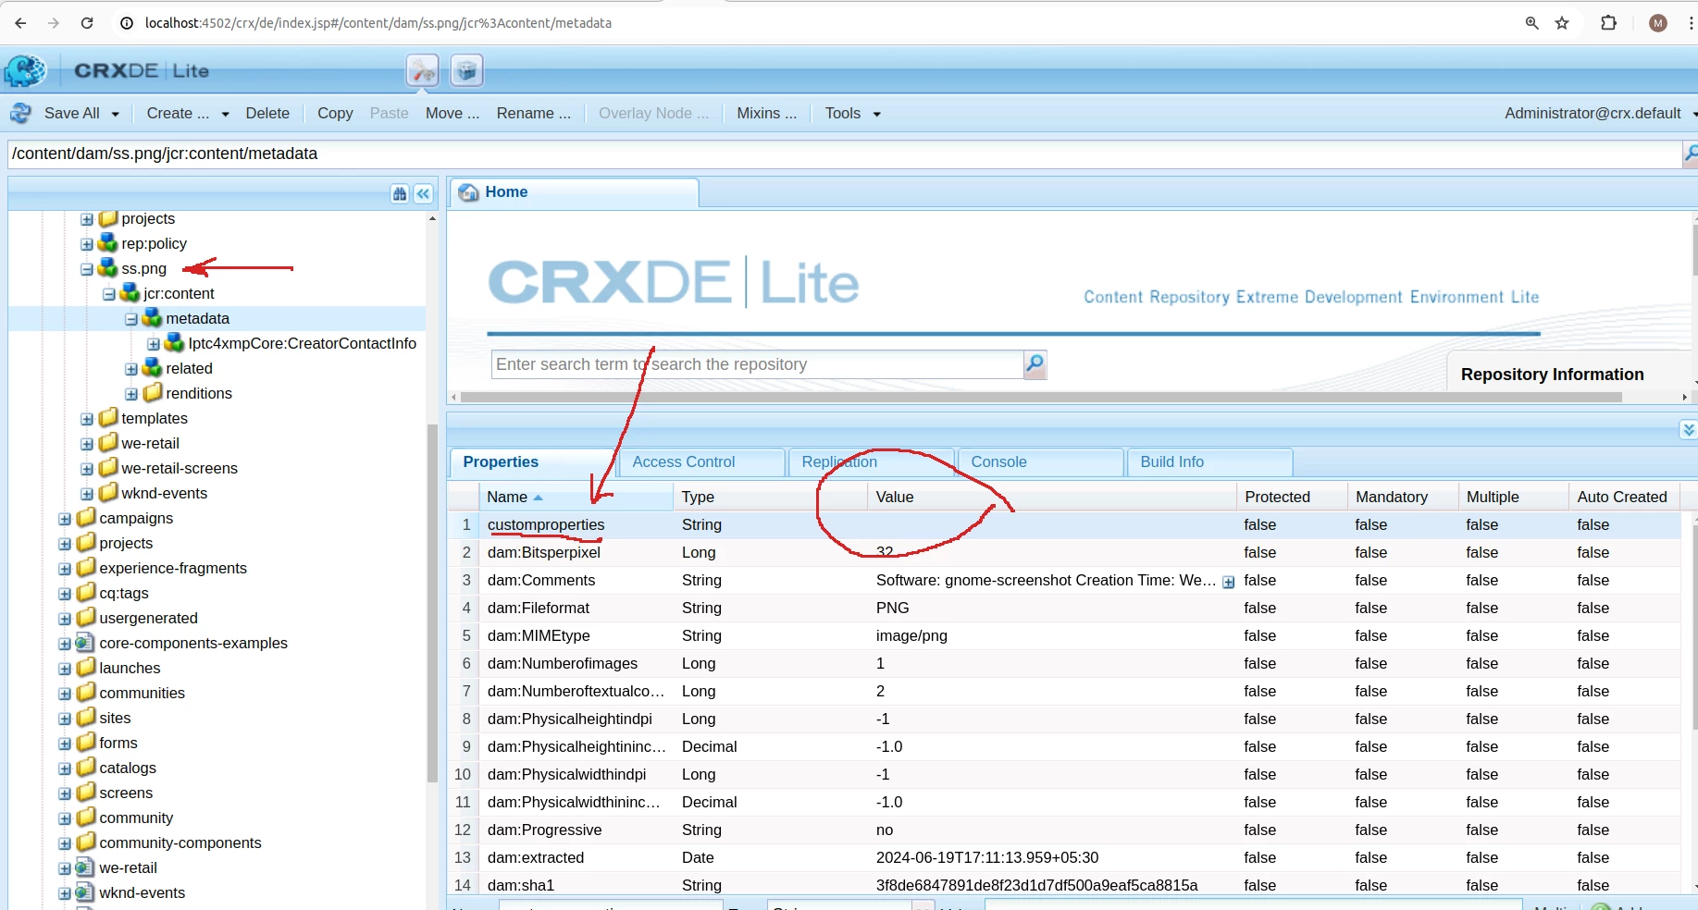
Task: Switch to the Replication tab
Action: [x=871, y=461]
